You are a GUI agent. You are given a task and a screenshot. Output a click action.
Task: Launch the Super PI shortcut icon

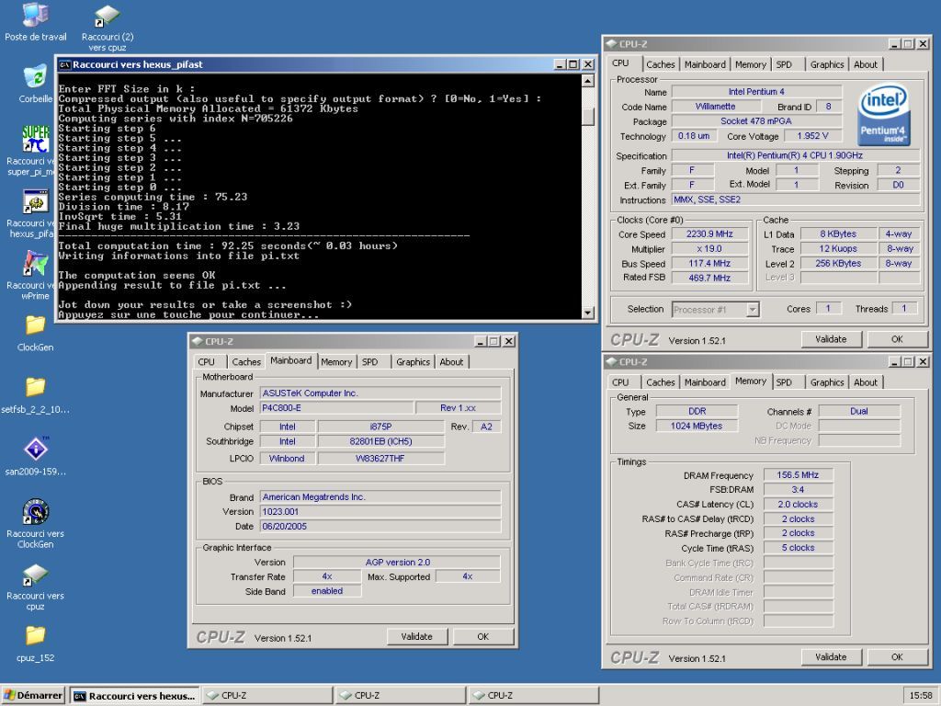(36, 140)
